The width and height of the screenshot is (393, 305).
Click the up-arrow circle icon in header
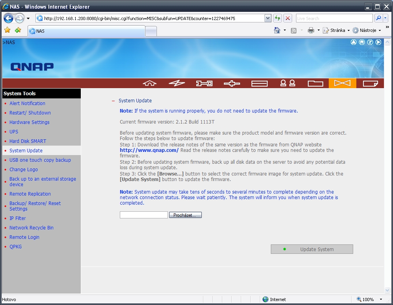point(354,42)
